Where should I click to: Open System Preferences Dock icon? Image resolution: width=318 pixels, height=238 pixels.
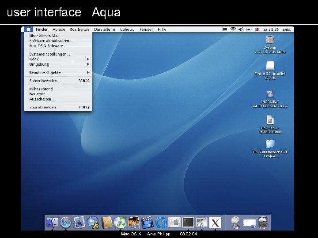tap(174, 223)
